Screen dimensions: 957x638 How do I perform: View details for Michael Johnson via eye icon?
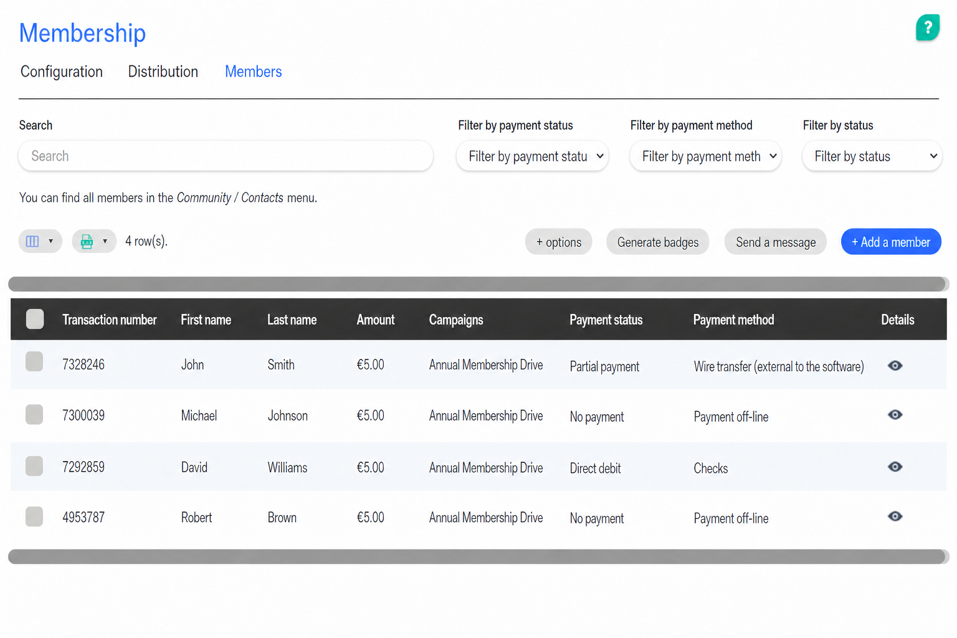point(895,415)
